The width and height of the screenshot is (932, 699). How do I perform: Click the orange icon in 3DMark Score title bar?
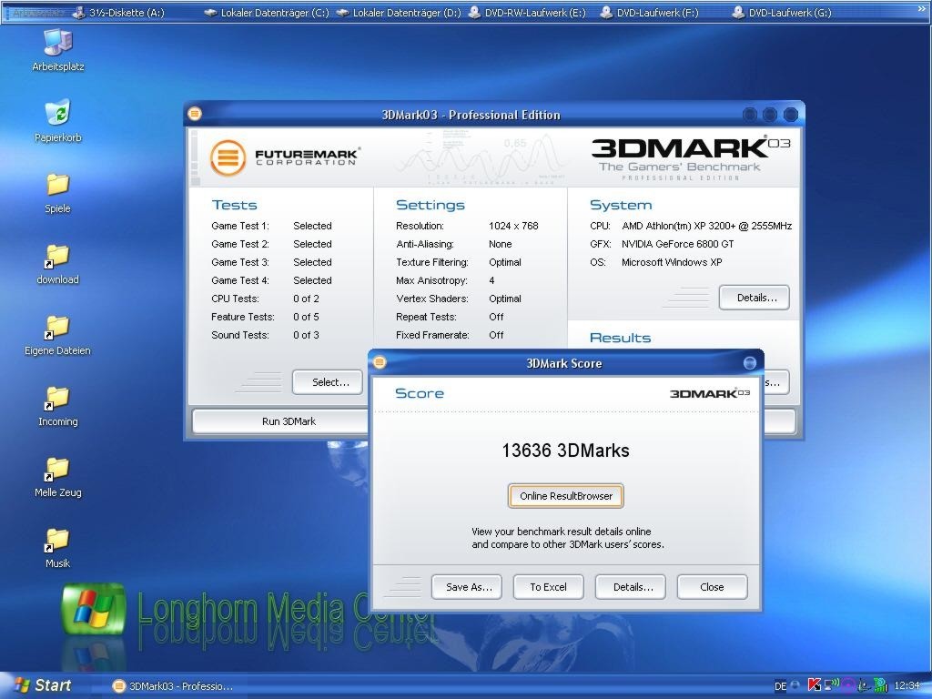click(380, 362)
